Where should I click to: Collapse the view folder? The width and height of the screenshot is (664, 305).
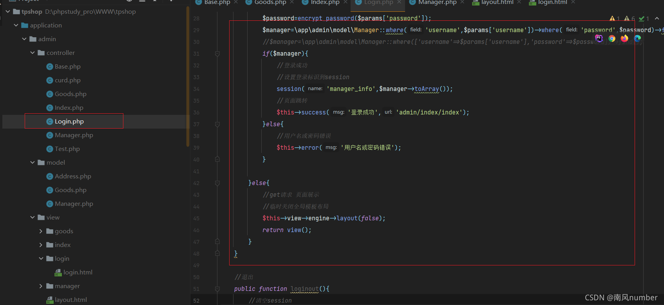pyautogui.click(x=33, y=218)
